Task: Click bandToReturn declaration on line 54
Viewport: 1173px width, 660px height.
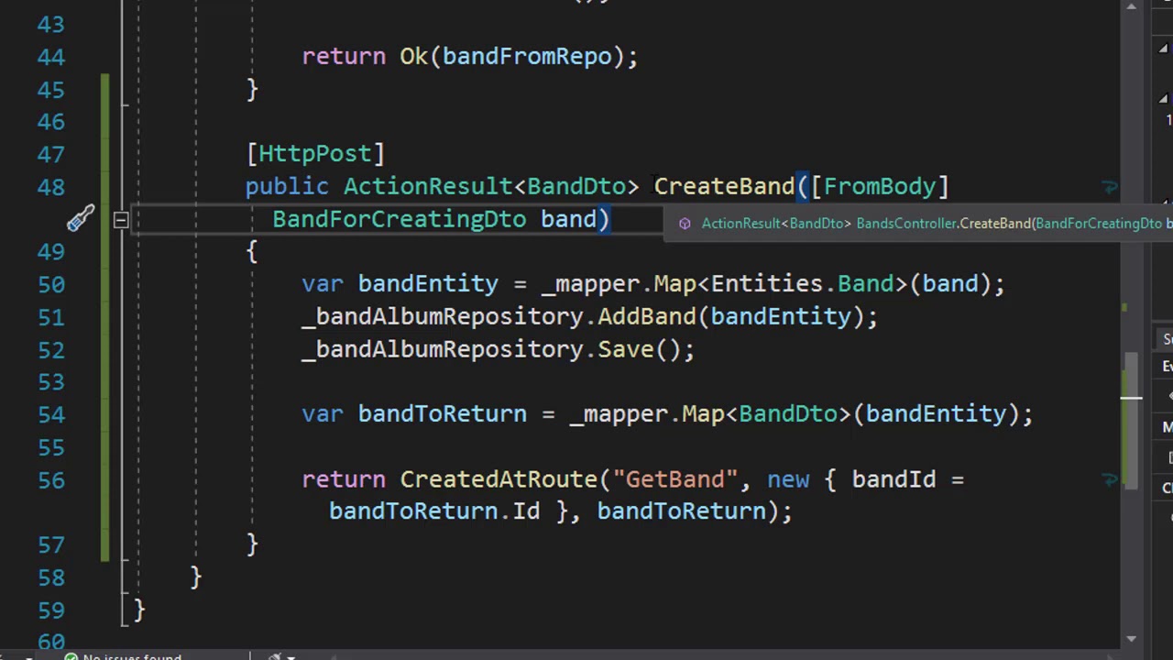Action: pyautogui.click(x=442, y=414)
